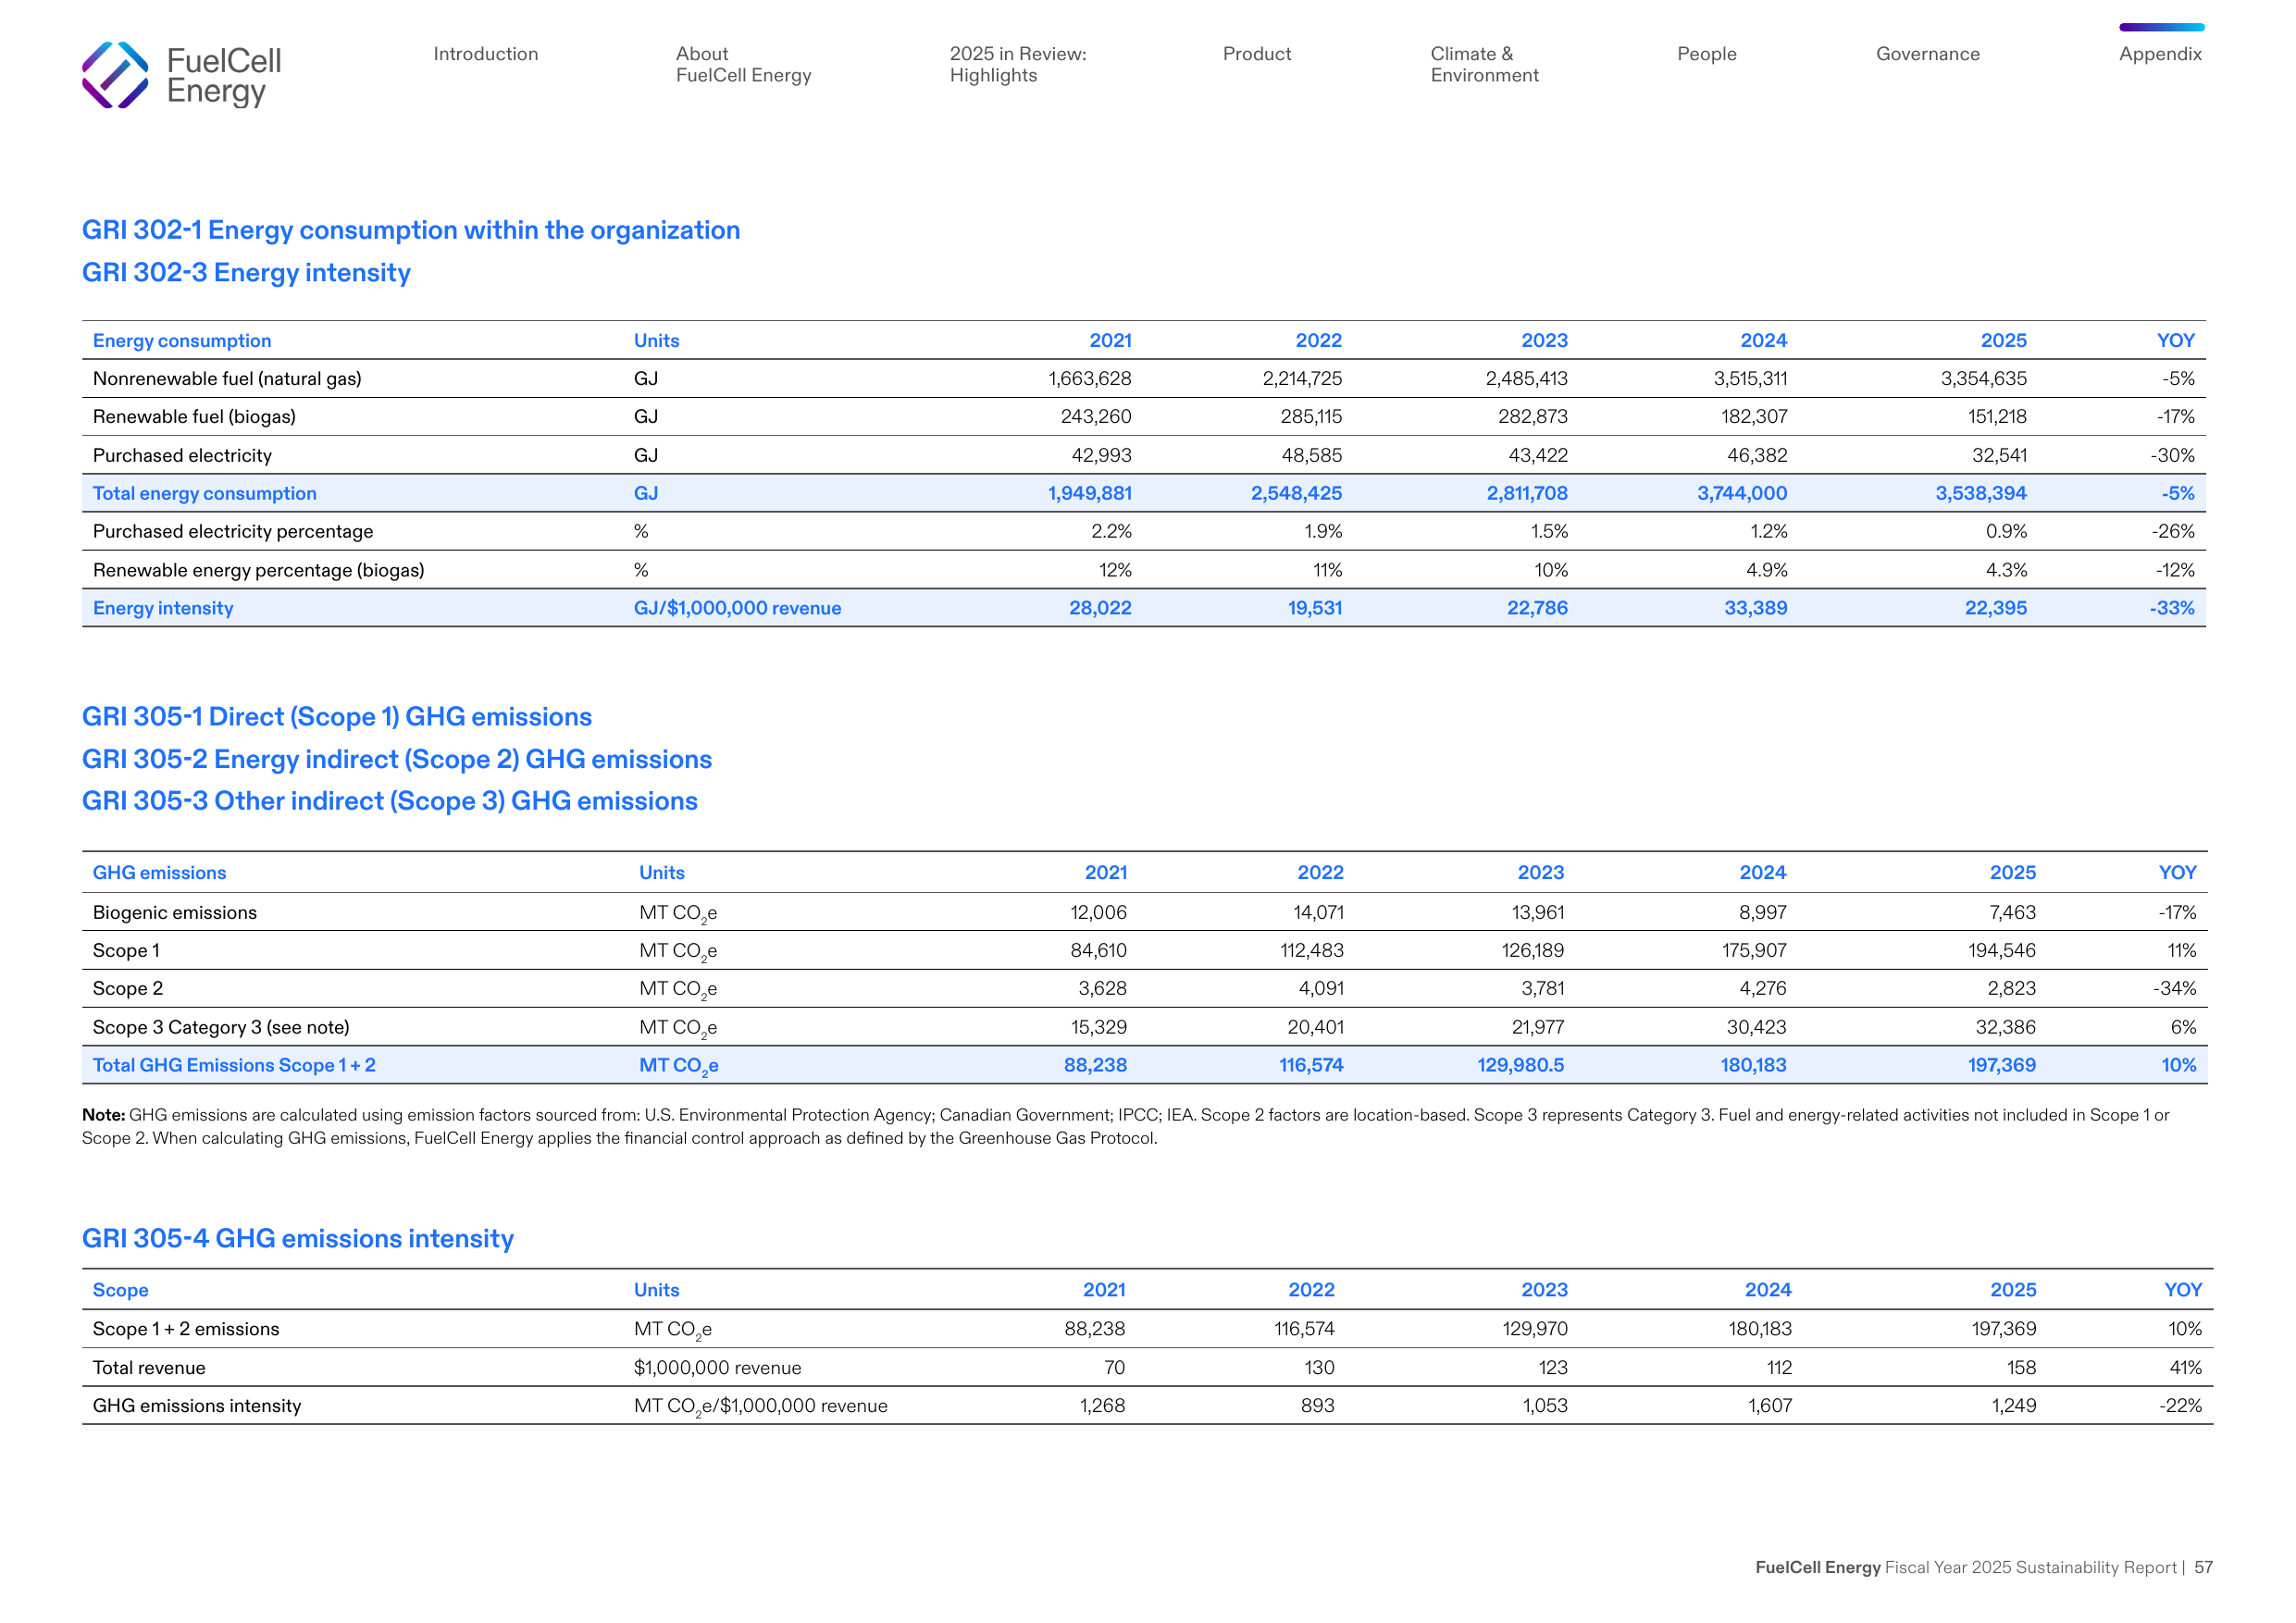Select GHG emissions intensity row label
Screen dimensions: 2296x1623
[197, 1407]
